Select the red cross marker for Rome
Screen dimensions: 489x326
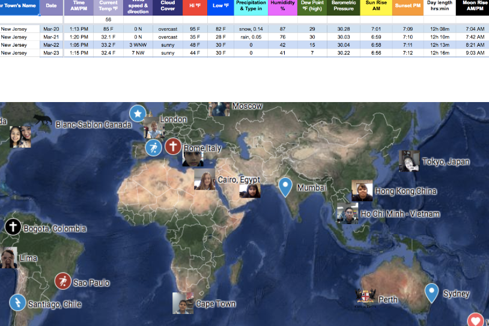tap(173, 146)
